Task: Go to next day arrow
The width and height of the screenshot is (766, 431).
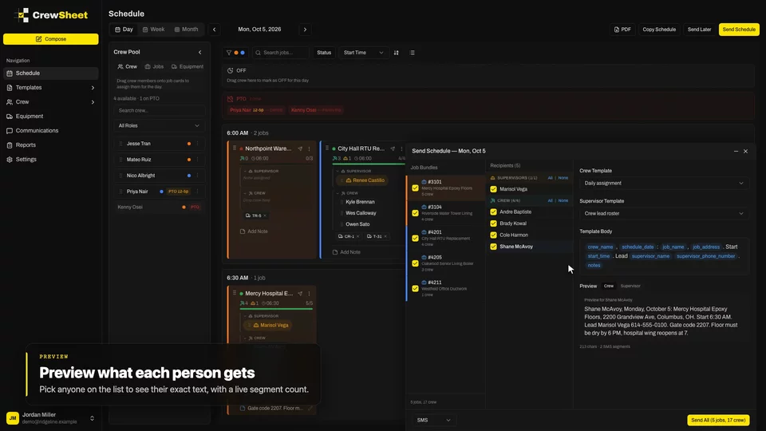Action: click(x=306, y=30)
